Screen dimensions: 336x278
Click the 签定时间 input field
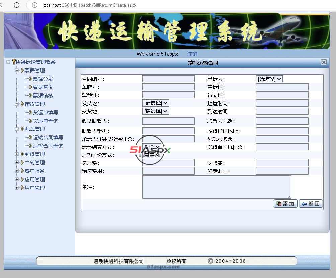pyautogui.click(x=282, y=171)
